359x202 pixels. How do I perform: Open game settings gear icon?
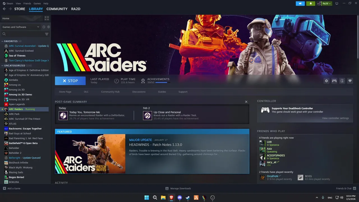326,81
